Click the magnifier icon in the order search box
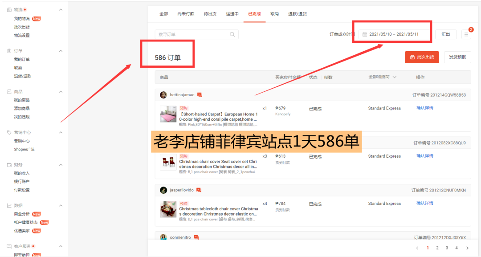 point(232,34)
